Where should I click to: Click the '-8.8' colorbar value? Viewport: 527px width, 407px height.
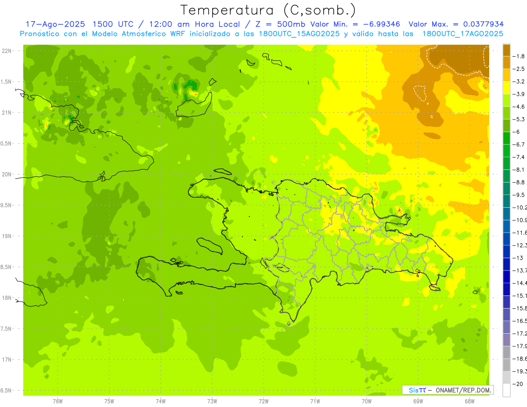520,182
